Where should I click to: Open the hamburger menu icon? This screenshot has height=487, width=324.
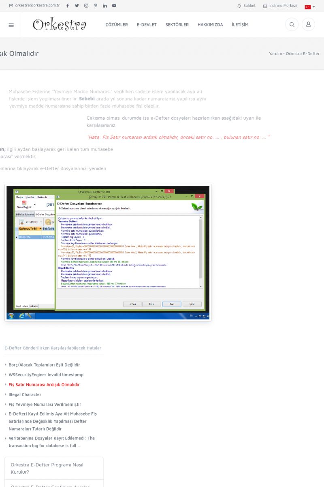pos(11,25)
